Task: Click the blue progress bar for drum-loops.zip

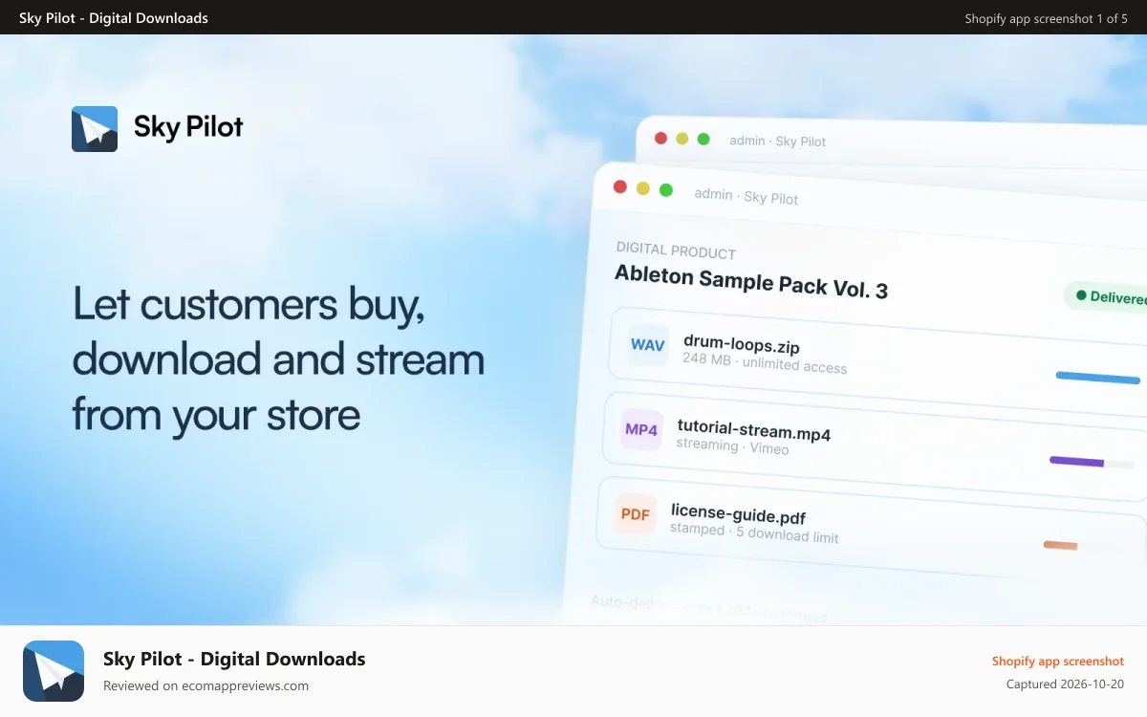Action: (x=1097, y=379)
